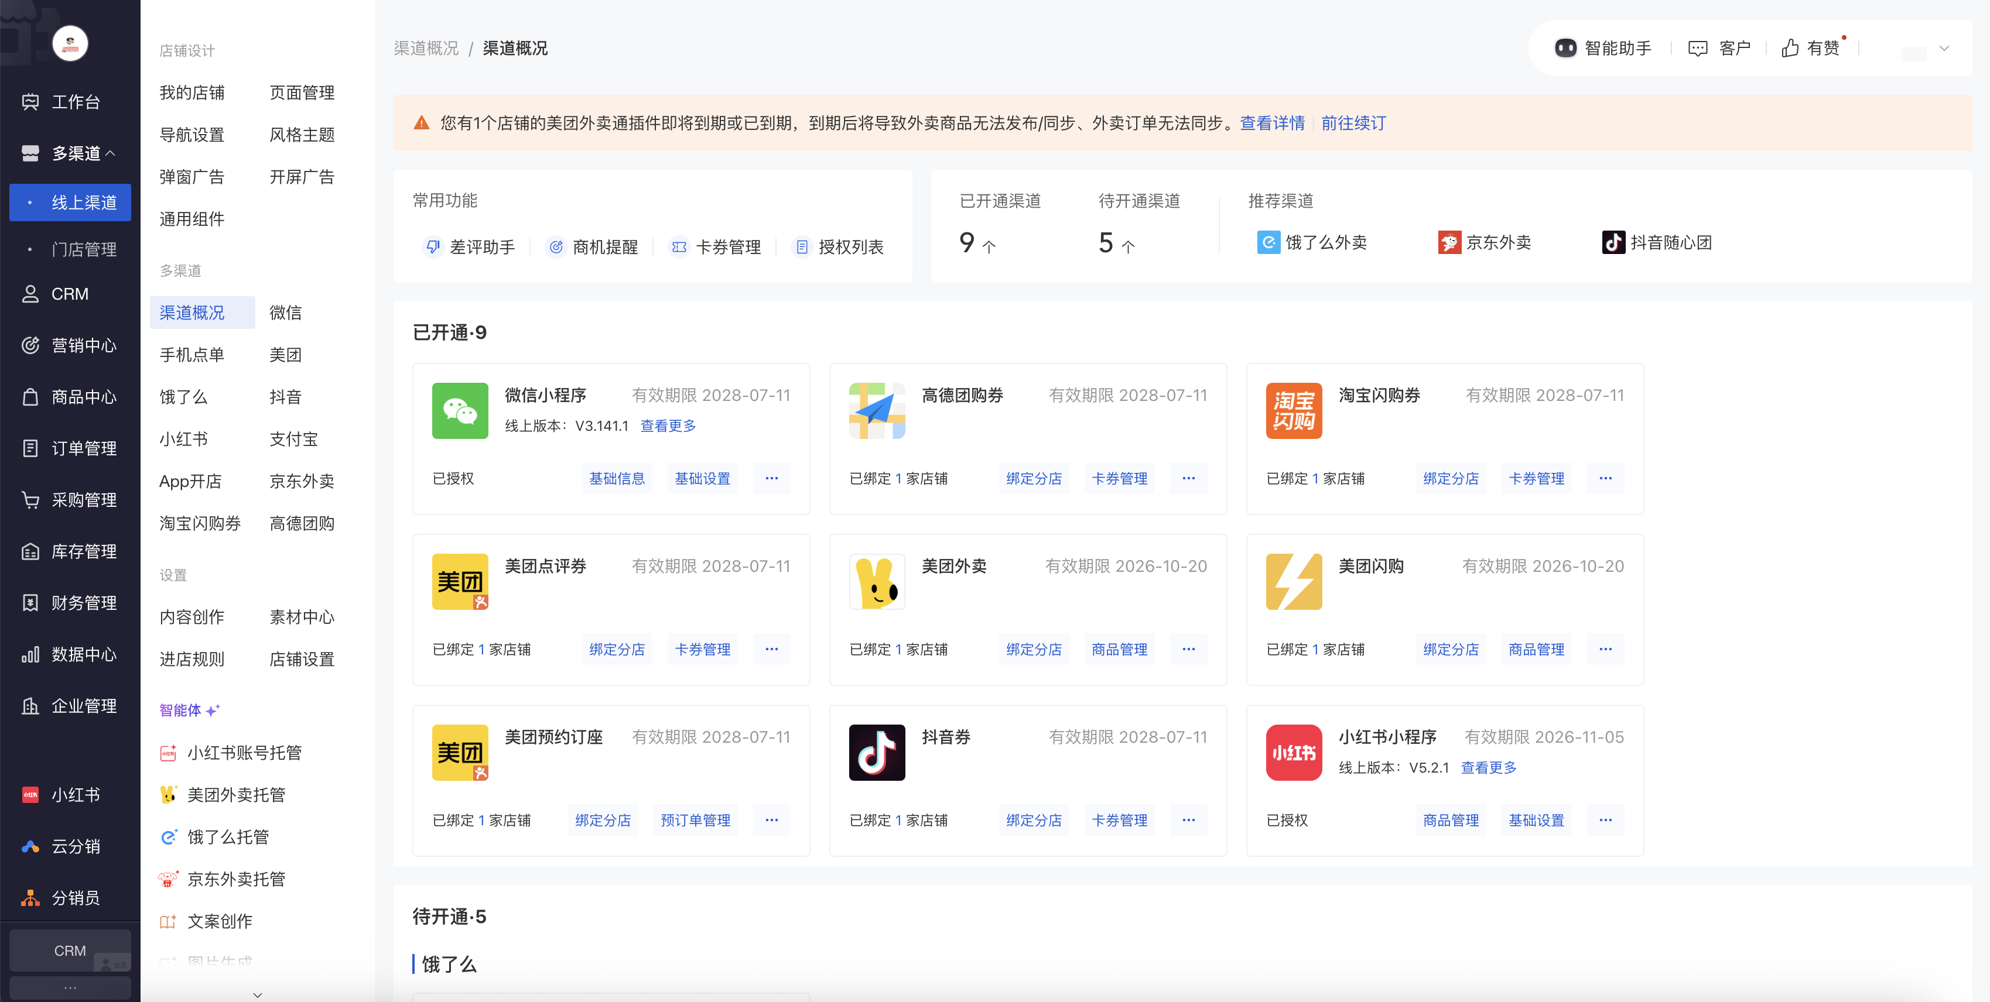The width and height of the screenshot is (1990, 1002).
Task: Click the WeChat mini program icon
Action: [460, 411]
